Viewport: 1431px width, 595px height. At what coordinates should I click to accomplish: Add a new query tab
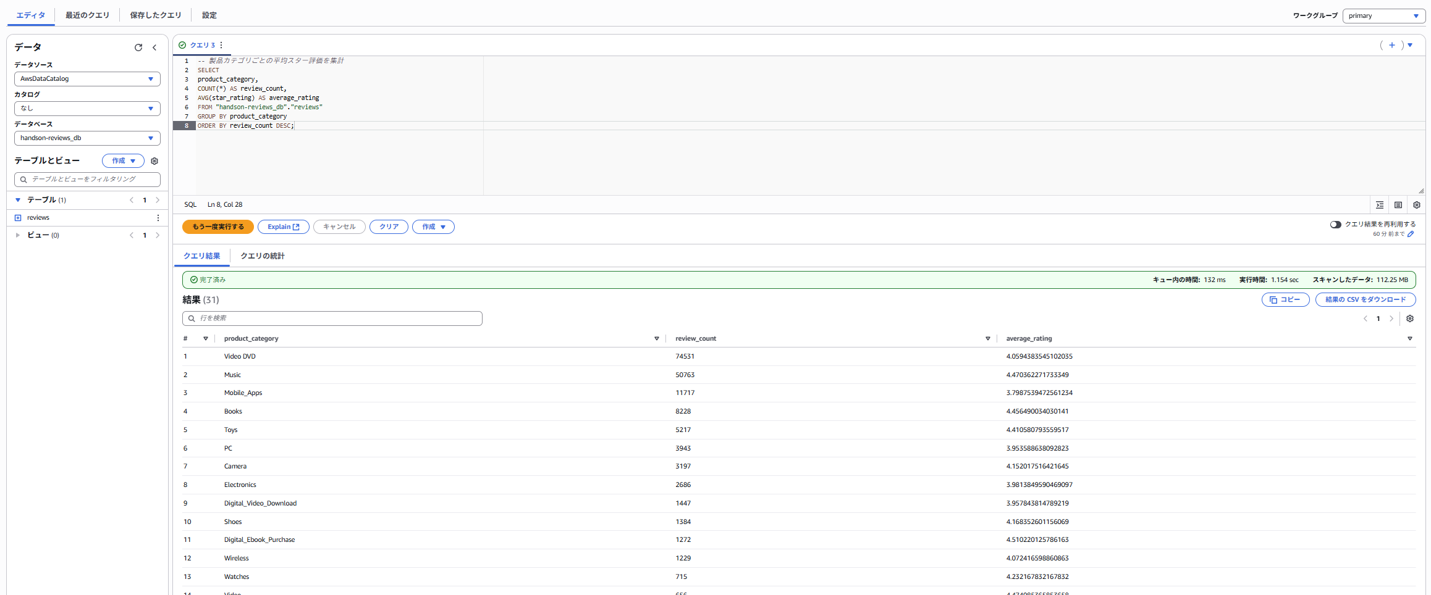(x=1392, y=45)
